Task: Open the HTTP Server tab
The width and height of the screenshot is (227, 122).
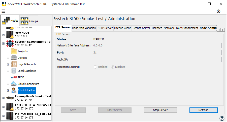Action: click(x=105, y=28)
